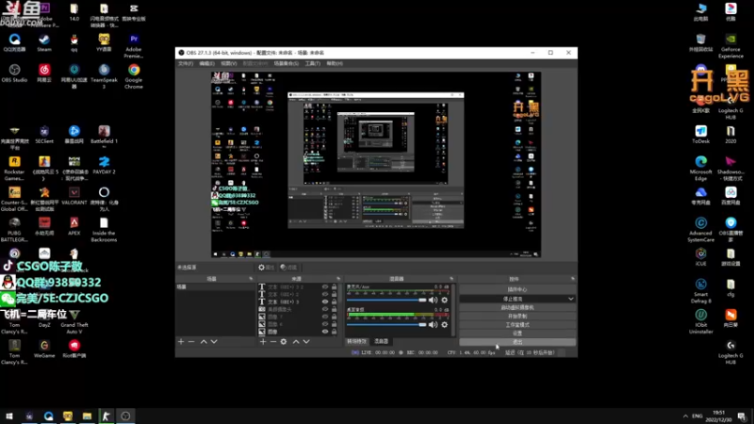The height and width of the screenshot is (424, 754).
Task: Move source down in Sources toolbar
Action: 306,341
